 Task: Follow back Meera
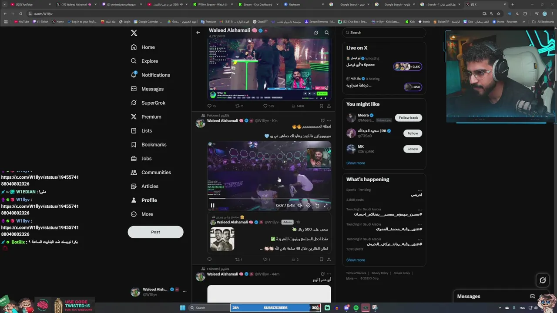tap(408, 118)
